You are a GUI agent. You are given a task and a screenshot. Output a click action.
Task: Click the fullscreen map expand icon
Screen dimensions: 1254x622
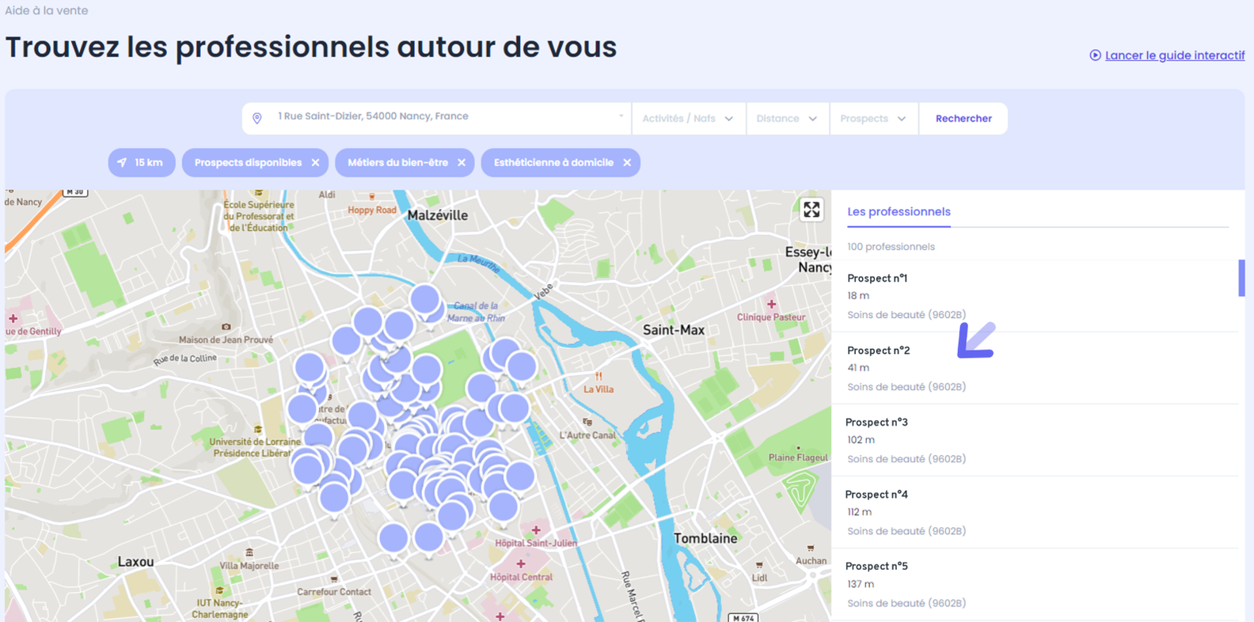811,210
